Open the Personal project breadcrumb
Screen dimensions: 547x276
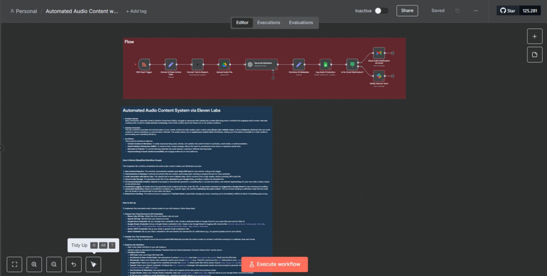click(23, 11)
